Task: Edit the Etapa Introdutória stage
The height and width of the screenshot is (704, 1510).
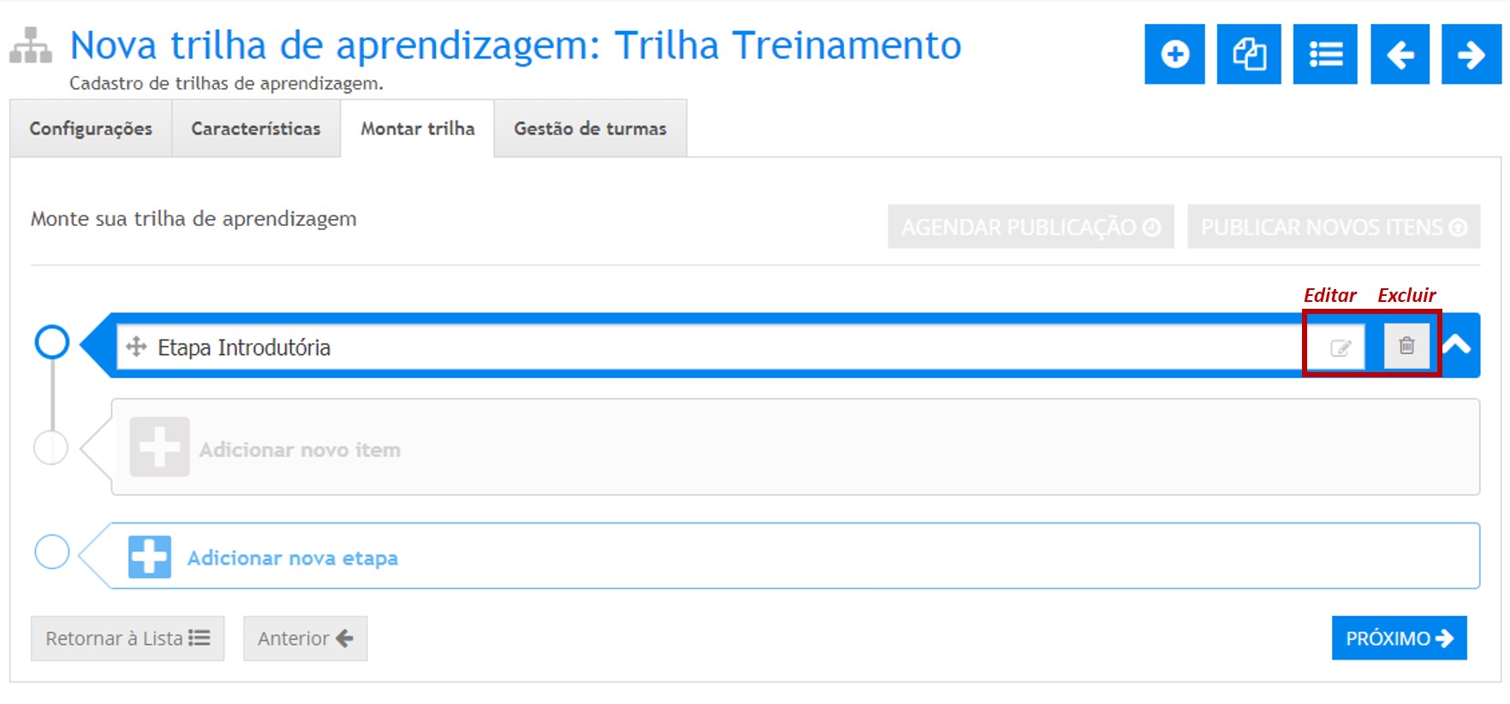Action: click(1341, 346)
